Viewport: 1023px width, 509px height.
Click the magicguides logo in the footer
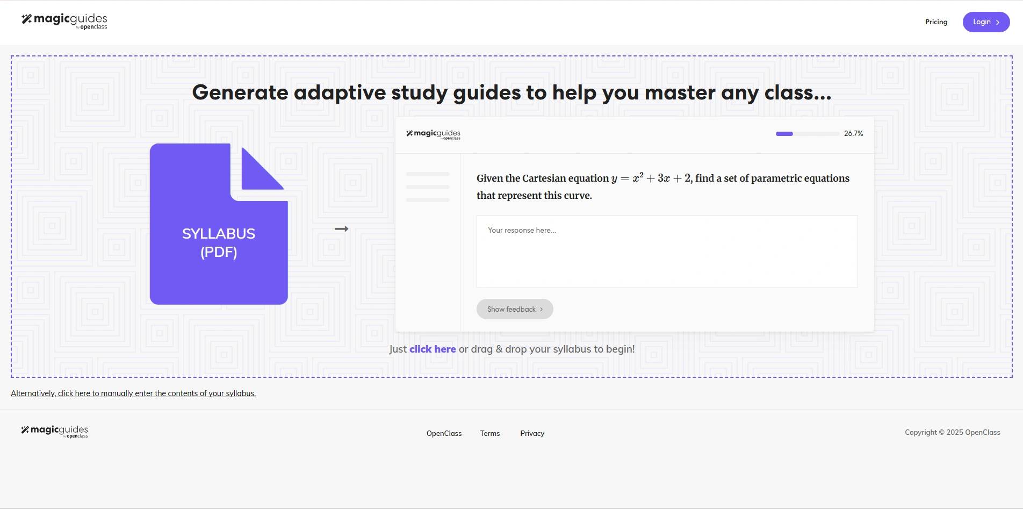(x=54, y=431)
